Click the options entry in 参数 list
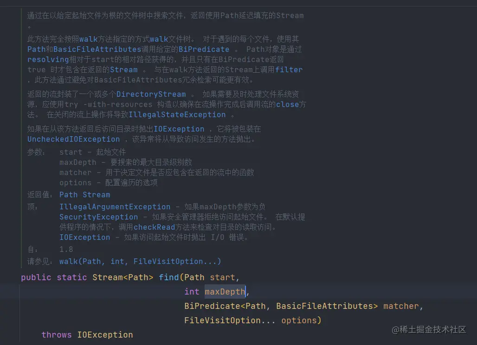 pyautogui.click(x=76, y=183)
